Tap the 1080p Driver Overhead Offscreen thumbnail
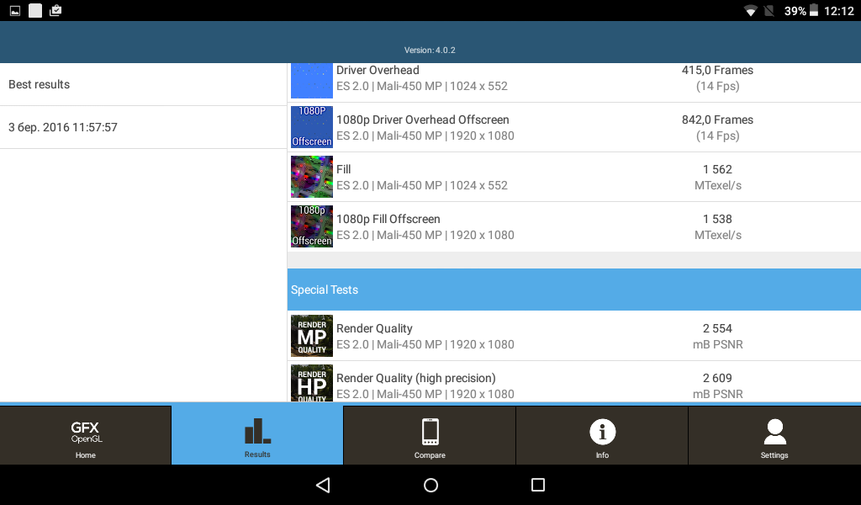Screen dimensions: 861x505 tap(312, 127)
